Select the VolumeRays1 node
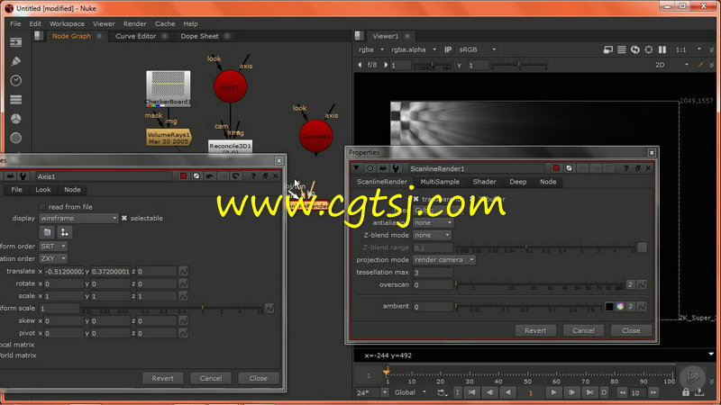 click(x=169, y=138)
